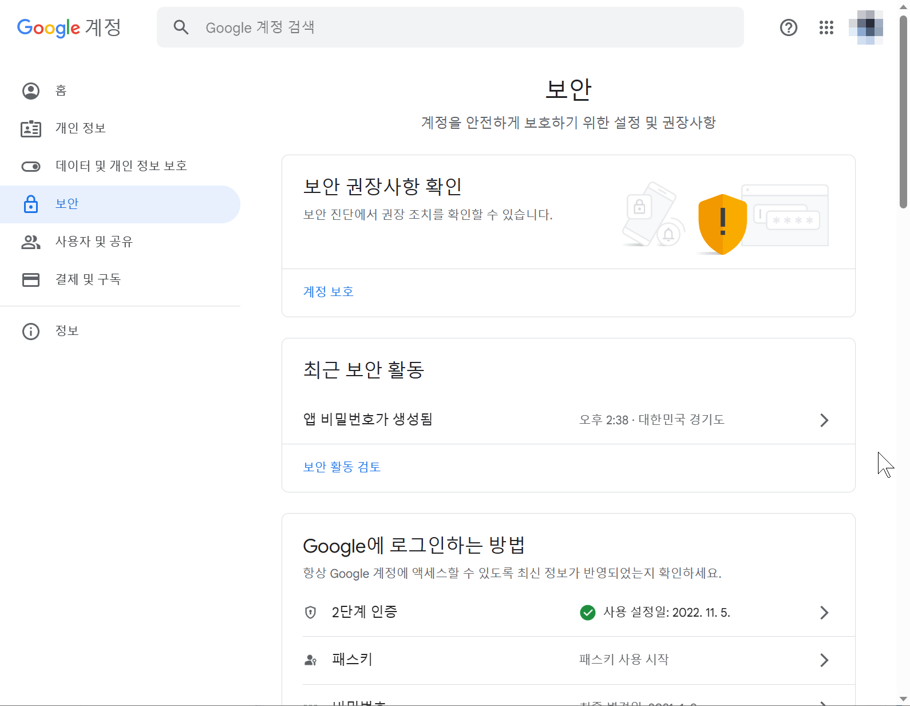Screen dimensions: 910x706
Task: Click the scrollbar down arrow
Action: 904,699
